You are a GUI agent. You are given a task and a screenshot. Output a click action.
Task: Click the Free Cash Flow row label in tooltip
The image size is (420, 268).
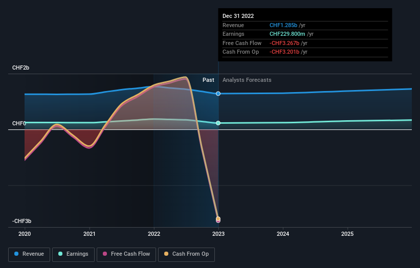242,43
